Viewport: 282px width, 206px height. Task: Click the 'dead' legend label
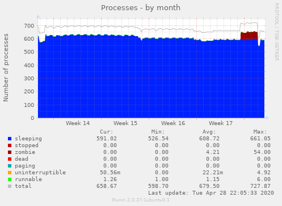tap(22, 159)
